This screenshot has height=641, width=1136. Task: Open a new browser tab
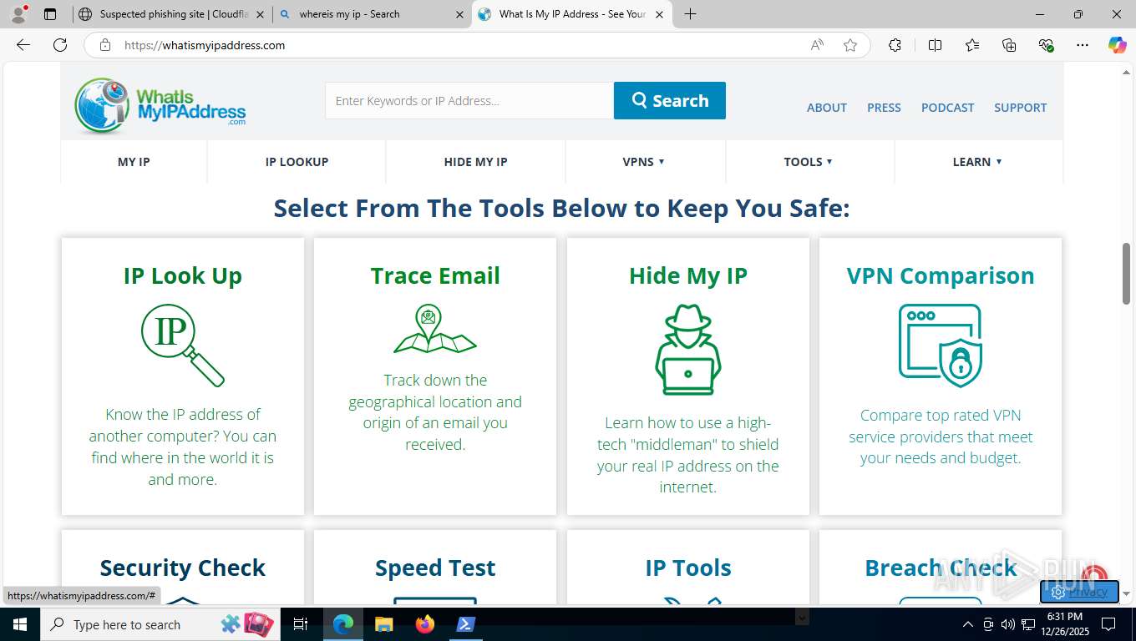(690, 13)
